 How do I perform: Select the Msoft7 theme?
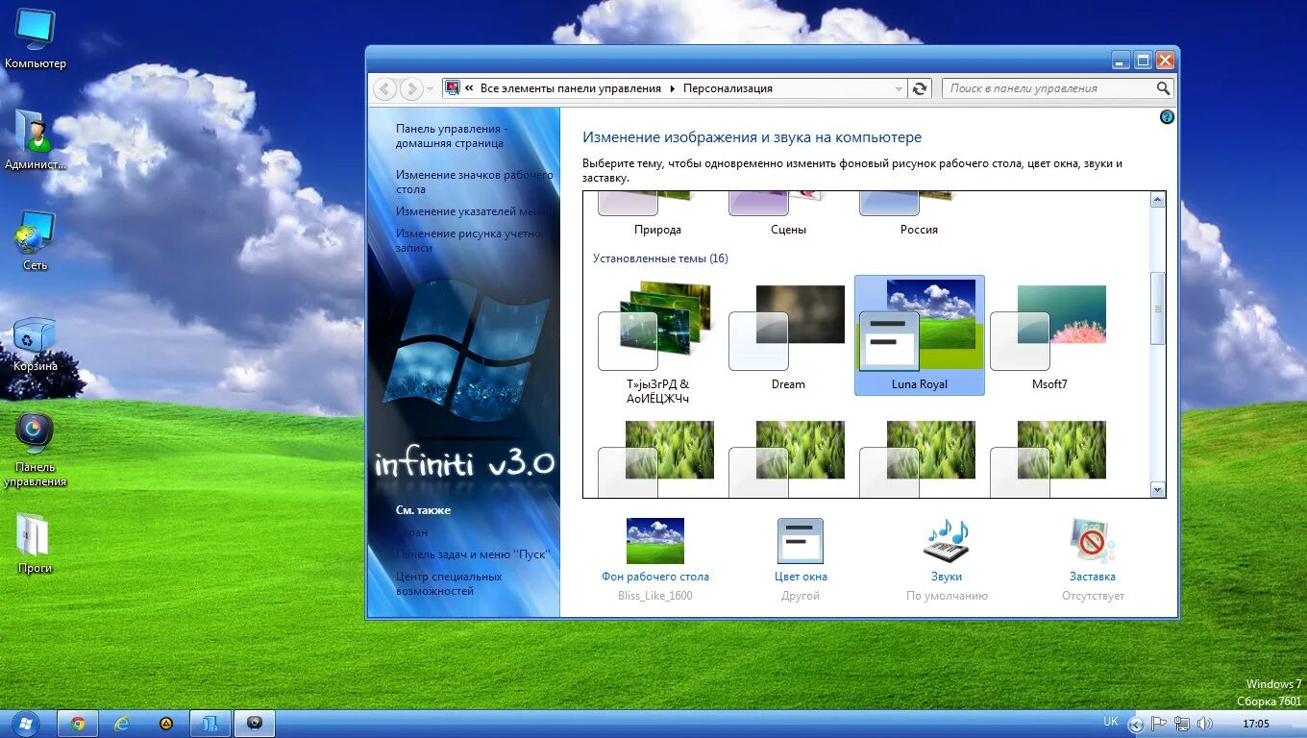coord(1049,335)
